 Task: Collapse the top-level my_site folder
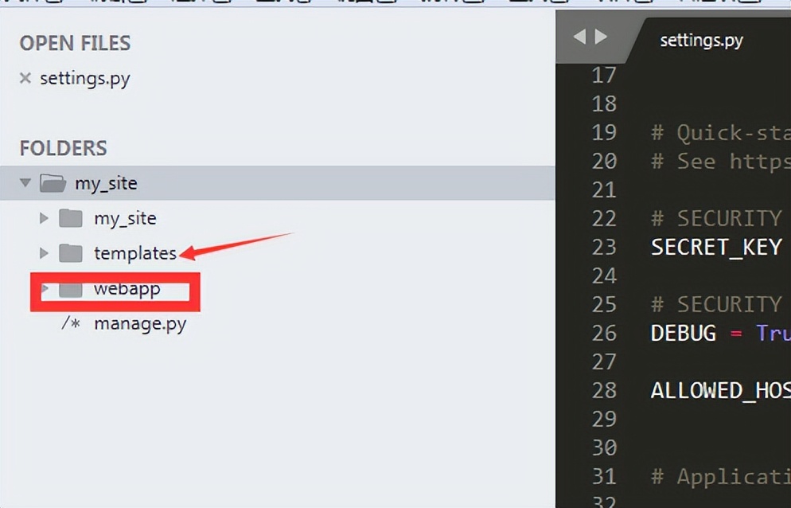25,183
